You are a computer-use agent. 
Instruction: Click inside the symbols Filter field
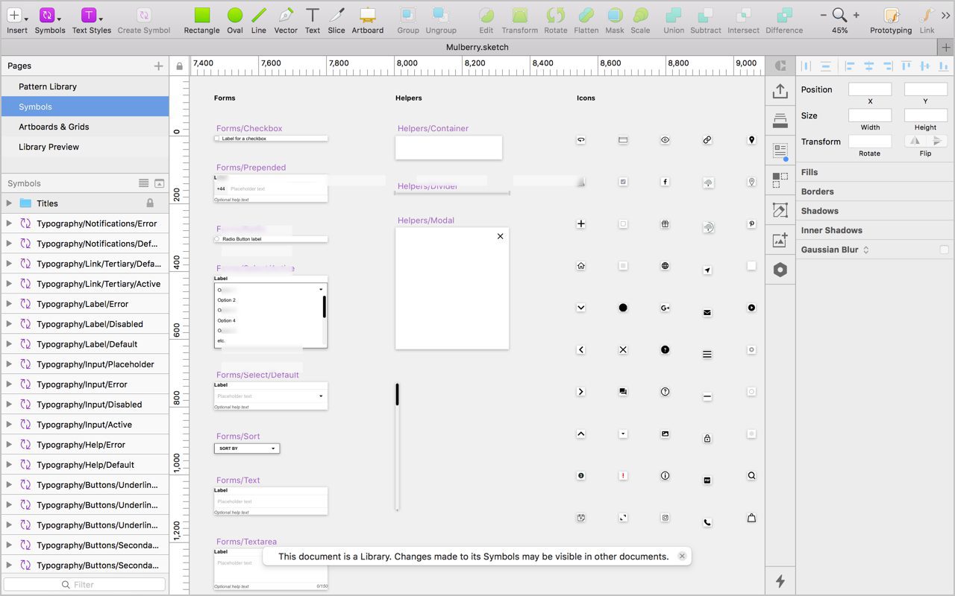pyautogui.click(x=84, y=584)
